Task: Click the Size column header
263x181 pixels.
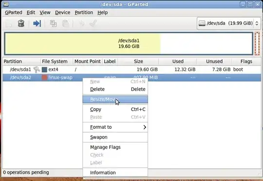Action: 138,61
